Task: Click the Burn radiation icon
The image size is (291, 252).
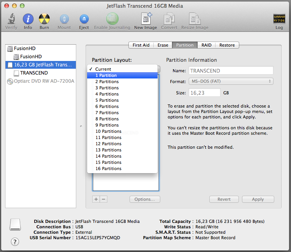Action: pos(44,19)
